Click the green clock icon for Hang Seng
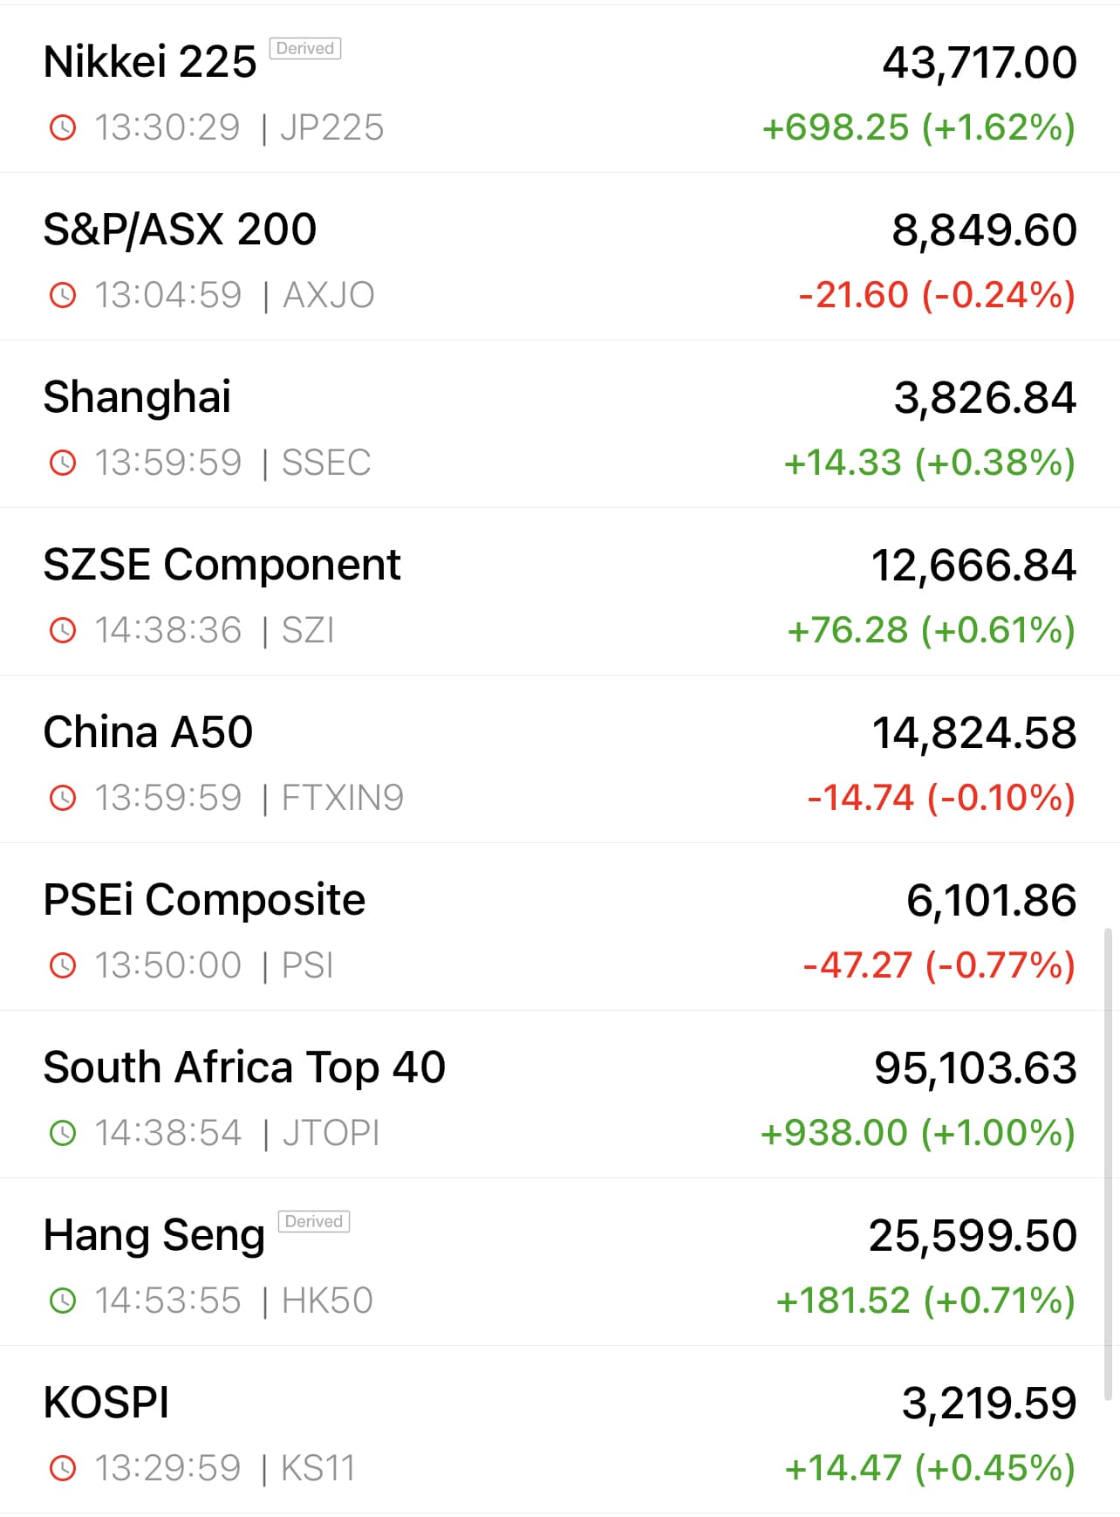1120x1517 pixels. coord(63,1301)
